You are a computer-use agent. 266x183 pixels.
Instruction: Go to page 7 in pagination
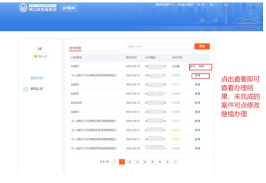[167, 162]
